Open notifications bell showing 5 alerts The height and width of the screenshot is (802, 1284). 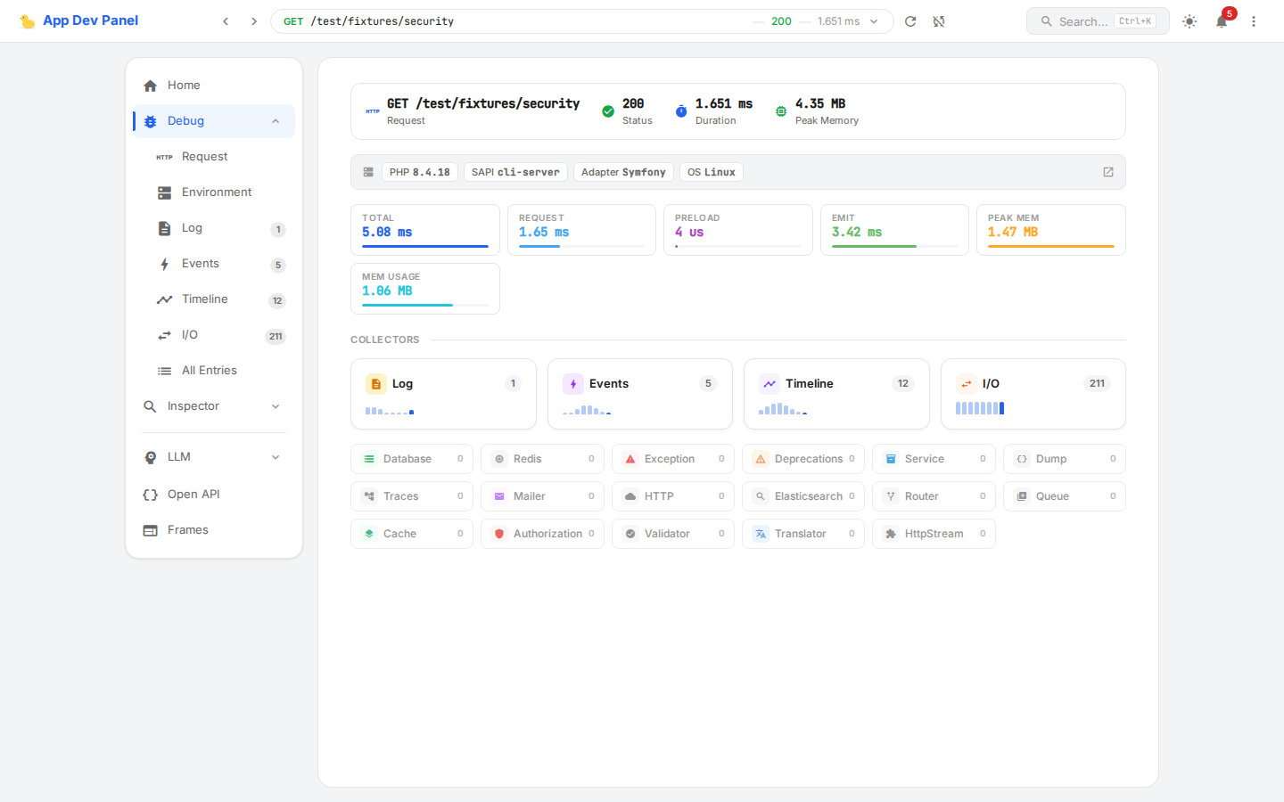point(1222,20)
